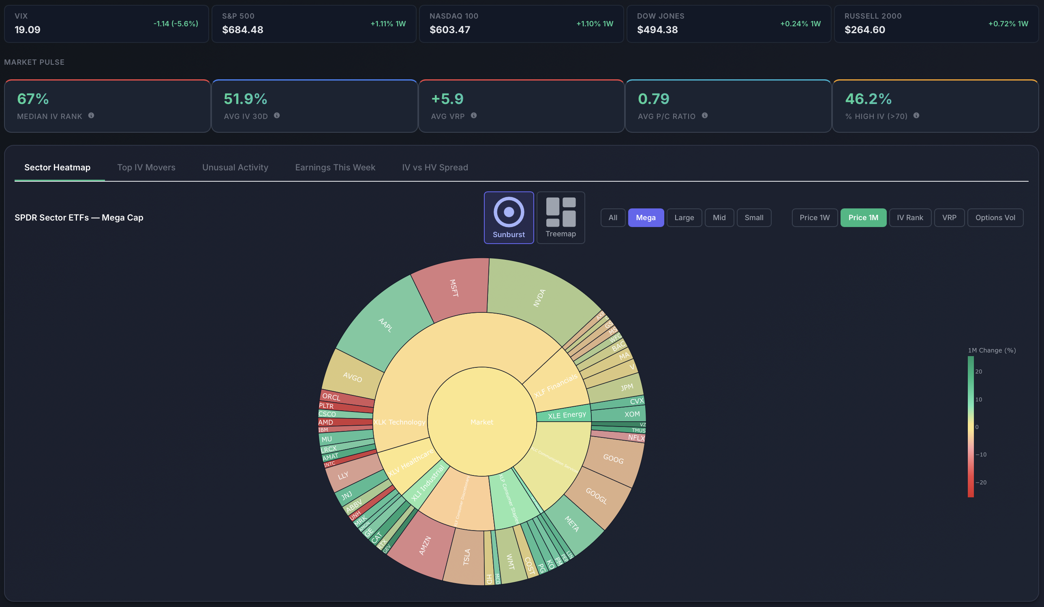
Task: Toggle the Small cap filter
Action: click(753, 217)
